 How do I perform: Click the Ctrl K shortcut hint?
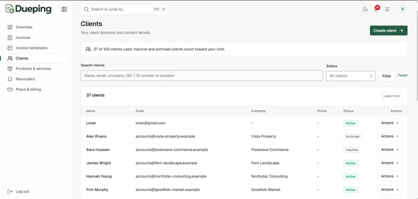[159, 9]
